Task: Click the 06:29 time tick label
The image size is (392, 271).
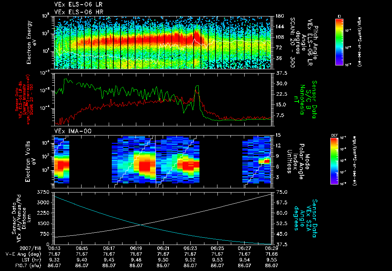Action: click(271, 248)
